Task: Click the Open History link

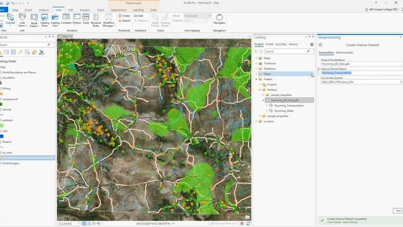Action: click(350, 222)
